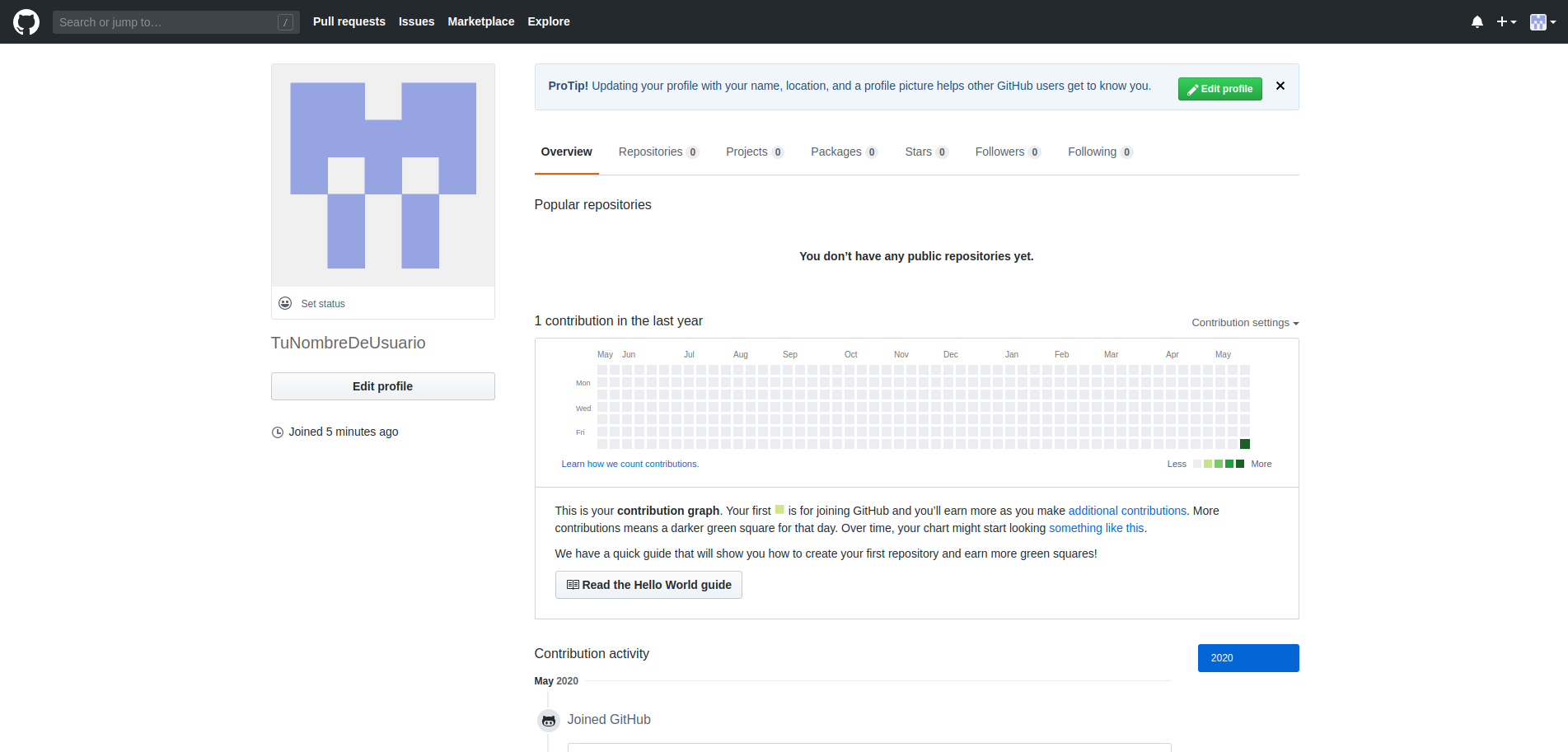Viewport: 1568px width, 752px height.
Task: Click Popular repositories heading
Action: (593, 204)
